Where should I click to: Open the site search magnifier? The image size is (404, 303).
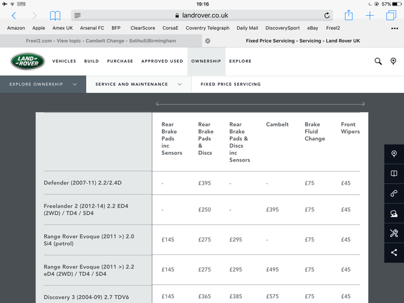pyautogui.click(x=378, y=61)
